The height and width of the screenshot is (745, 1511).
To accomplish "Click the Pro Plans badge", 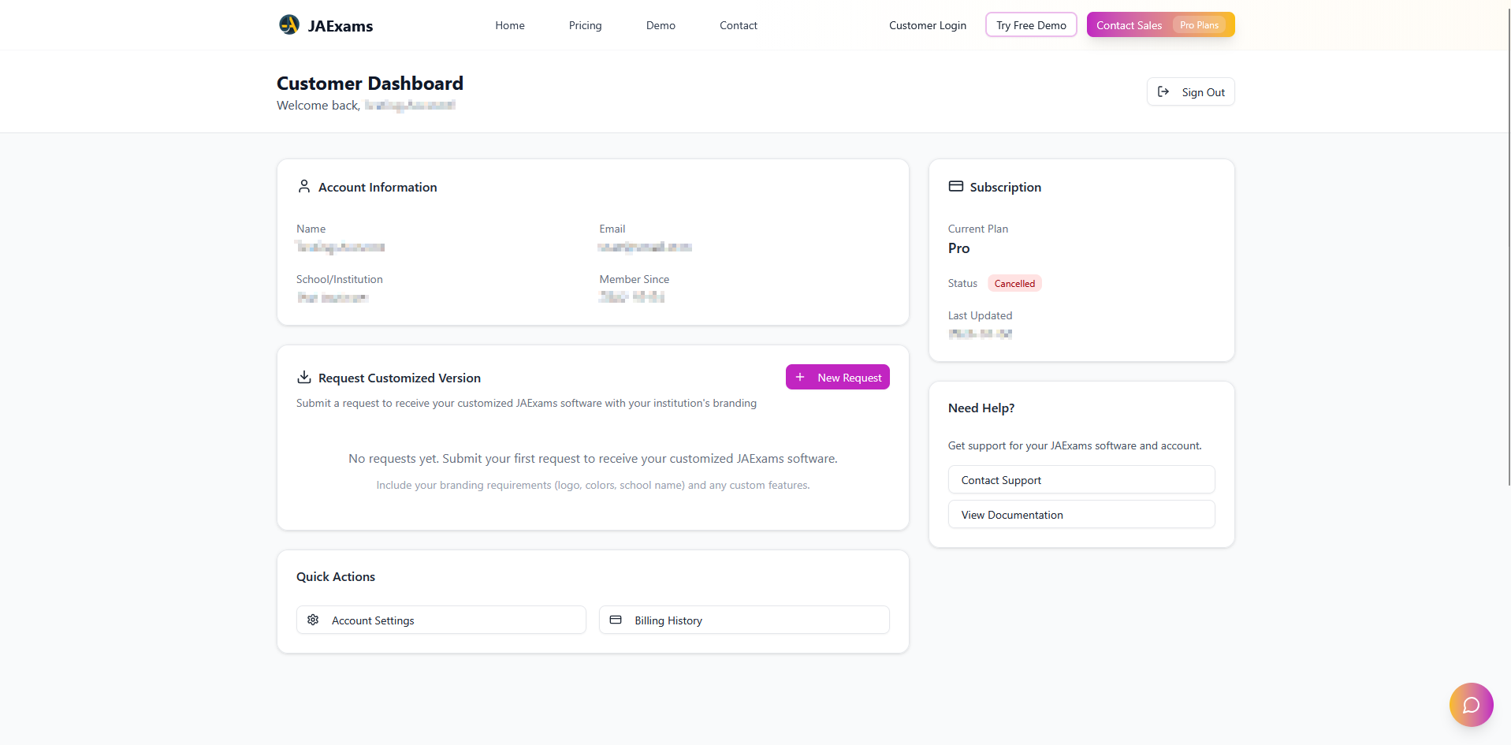I will pyautogui.click(x=1199, y=25).
